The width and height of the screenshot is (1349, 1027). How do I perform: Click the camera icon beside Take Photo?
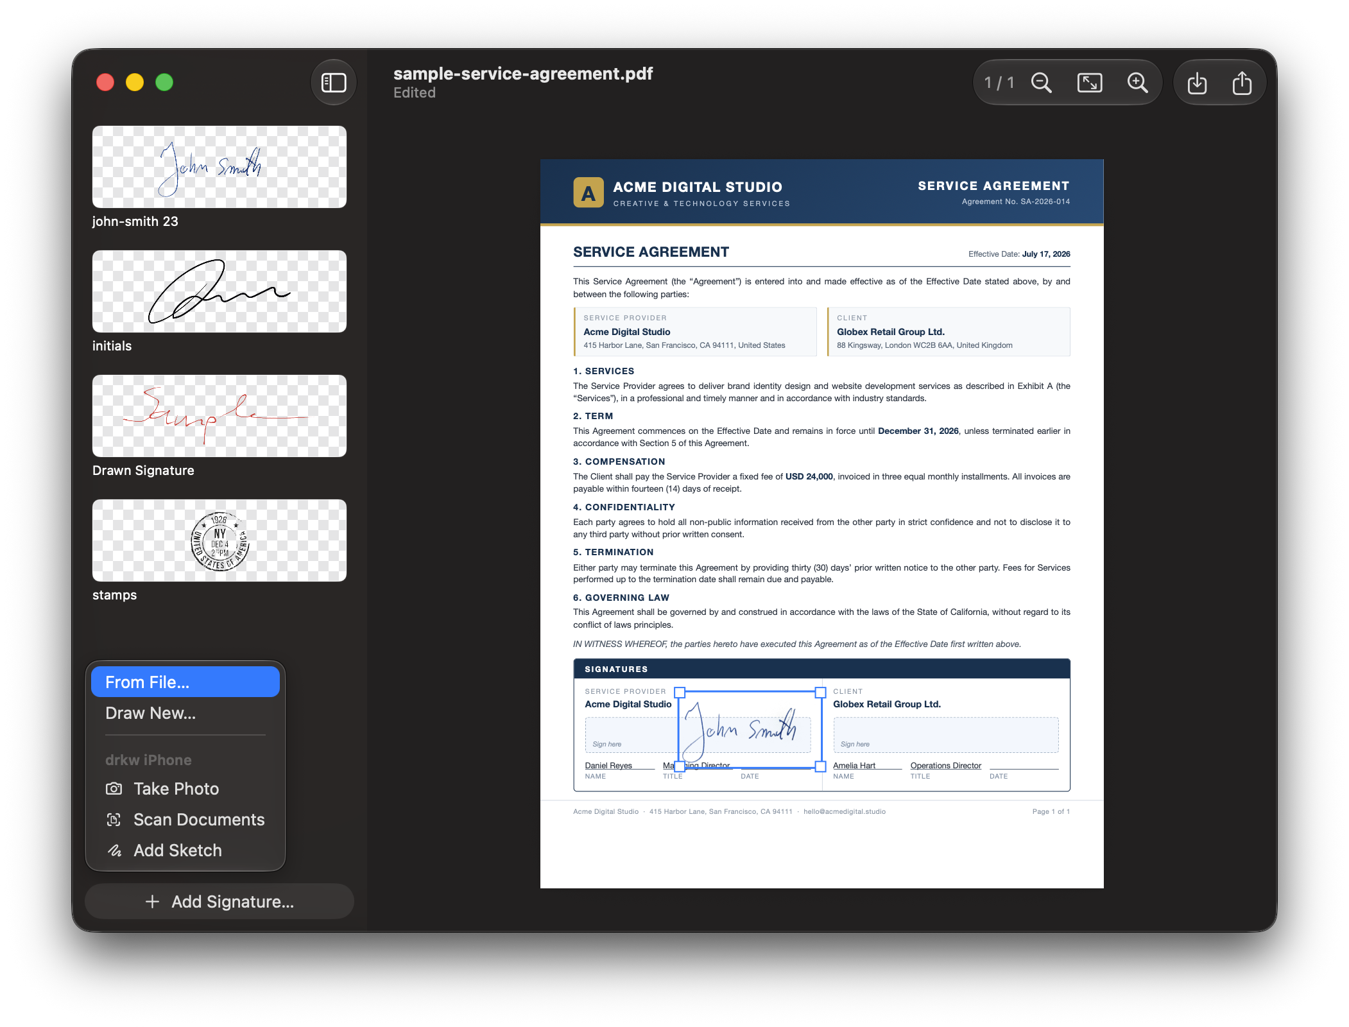point(114,788)
